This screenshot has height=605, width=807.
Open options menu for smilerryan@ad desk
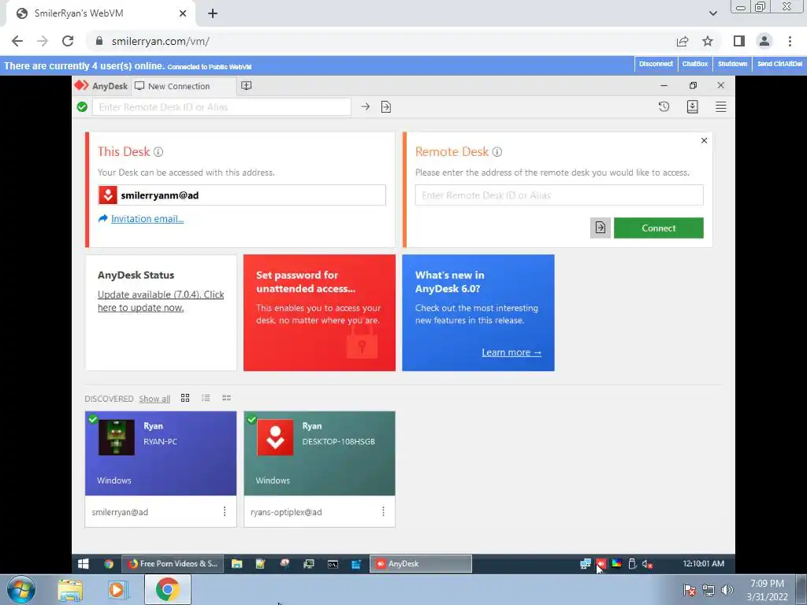click(x=225, y=511)
